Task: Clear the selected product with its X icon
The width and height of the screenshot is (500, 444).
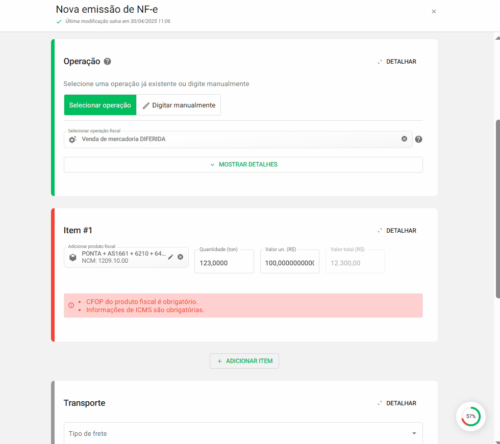Action: pos(180,257)
